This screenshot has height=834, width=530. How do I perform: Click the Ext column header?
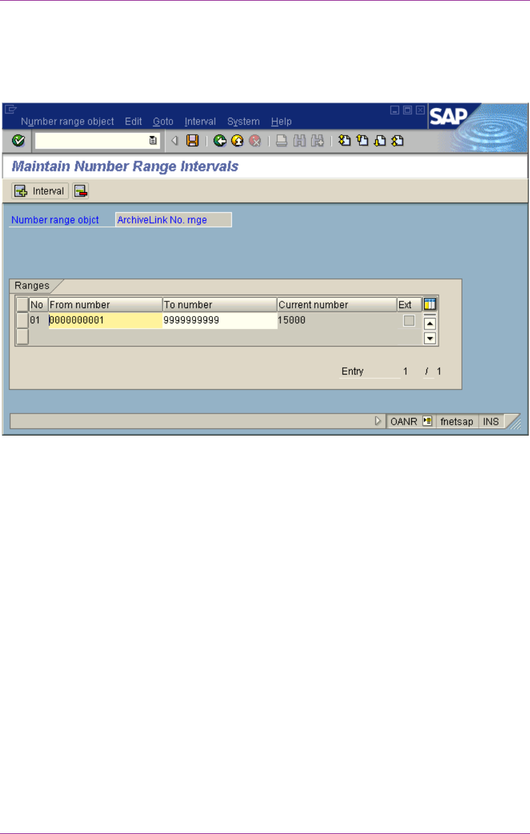[x=409, y=304]
